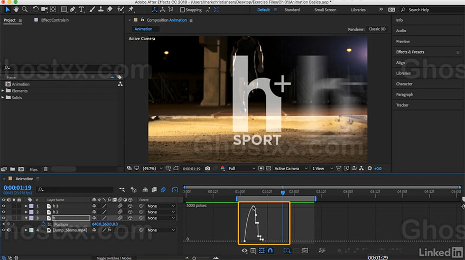Enable the Snapping checkbox
Viewport: 465px width, 260px height.
(182, 10)
